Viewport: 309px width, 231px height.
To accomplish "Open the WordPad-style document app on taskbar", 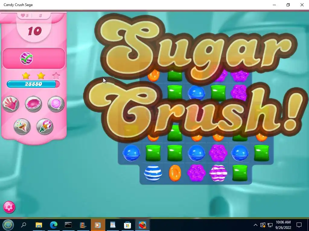I will [x=113, y=225].
